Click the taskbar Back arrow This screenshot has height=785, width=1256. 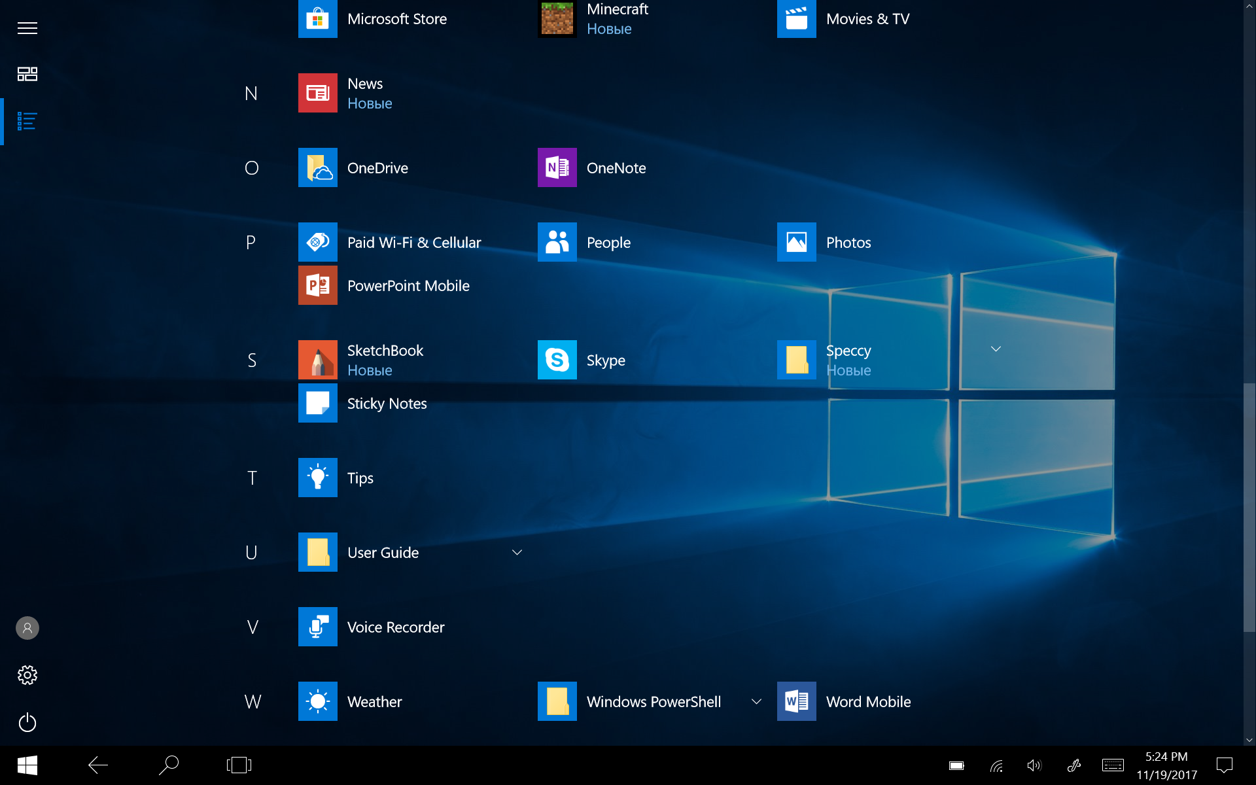[x=98, y=765]
